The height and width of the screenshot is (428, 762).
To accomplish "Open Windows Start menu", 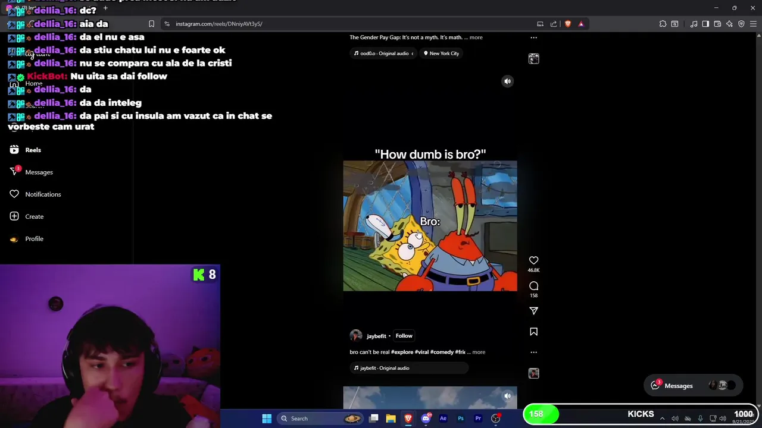I will tap(267, 418).
